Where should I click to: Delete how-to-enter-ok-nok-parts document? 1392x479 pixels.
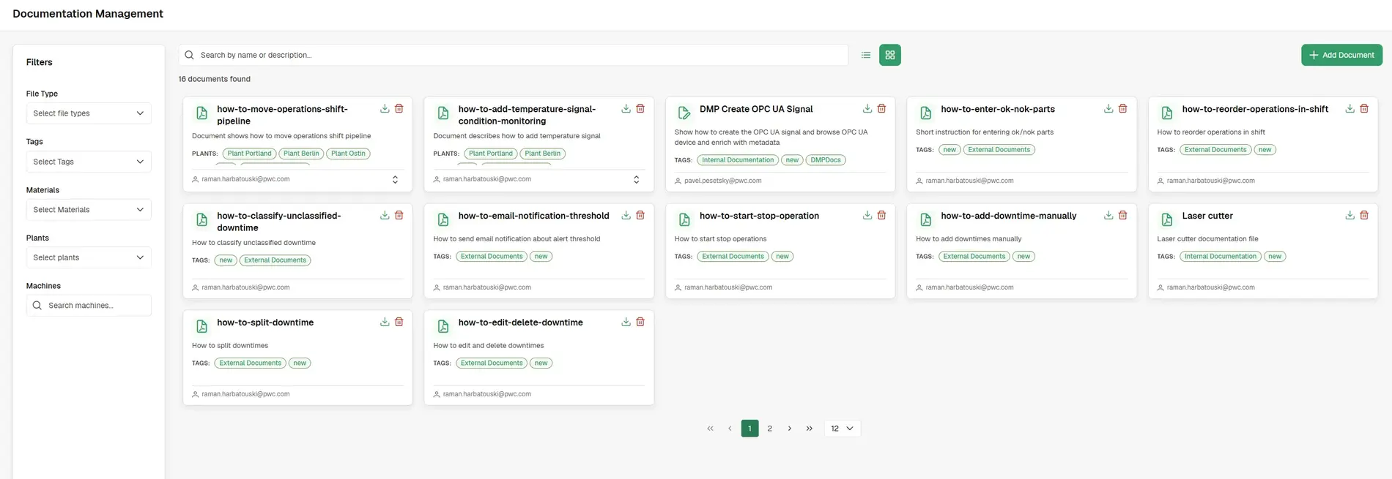[x=1122, y=108]
